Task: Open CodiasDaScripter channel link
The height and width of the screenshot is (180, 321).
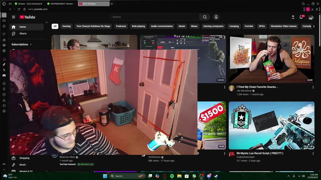Action: [246, 157]
